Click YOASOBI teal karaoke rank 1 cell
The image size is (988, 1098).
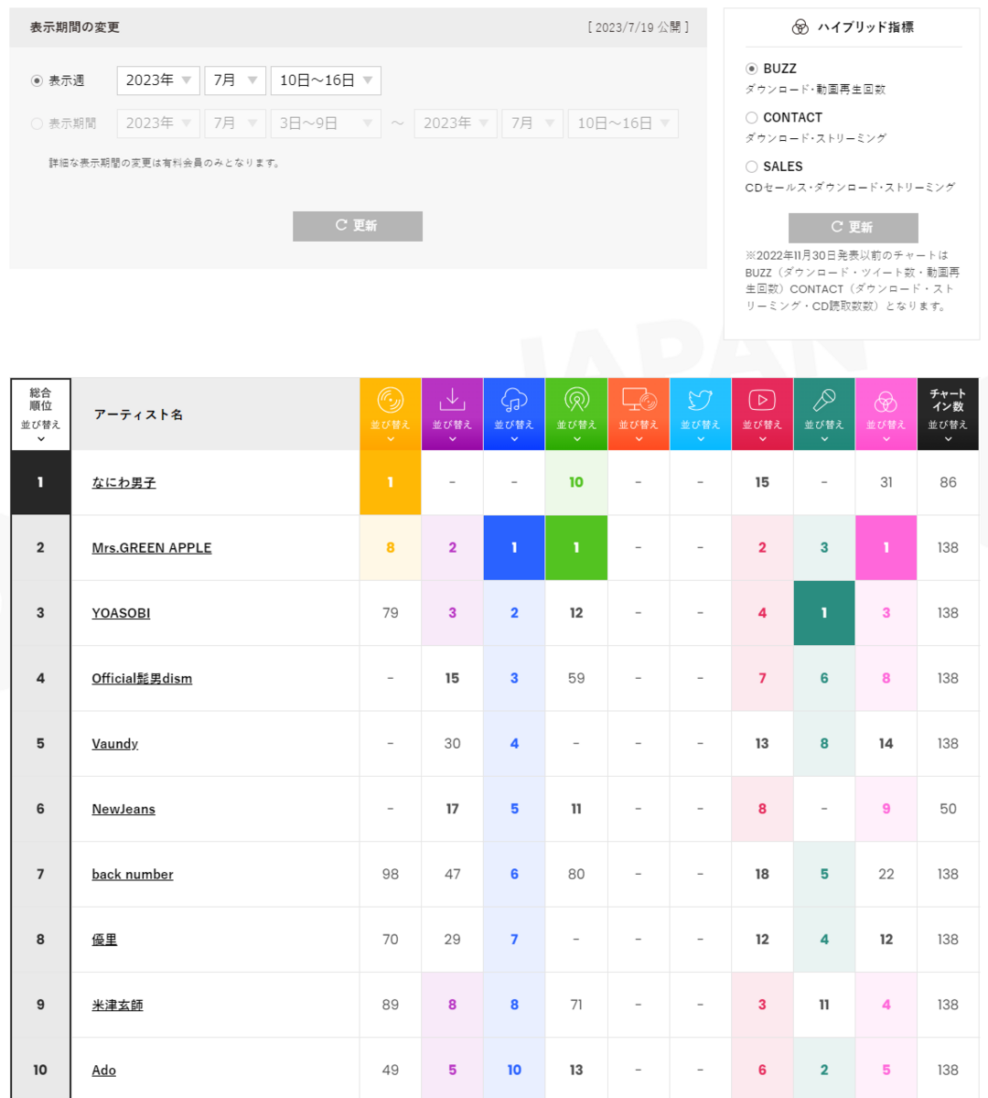point(824,613)
